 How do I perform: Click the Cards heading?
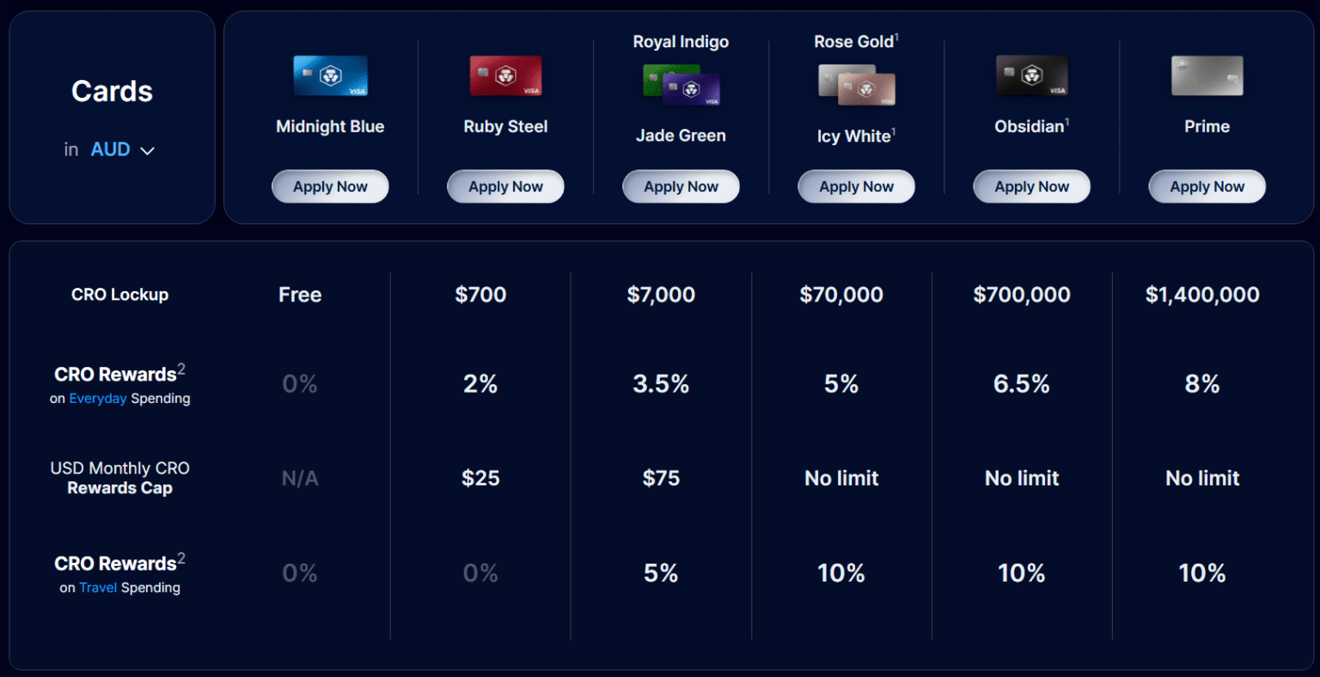(112, 91)
